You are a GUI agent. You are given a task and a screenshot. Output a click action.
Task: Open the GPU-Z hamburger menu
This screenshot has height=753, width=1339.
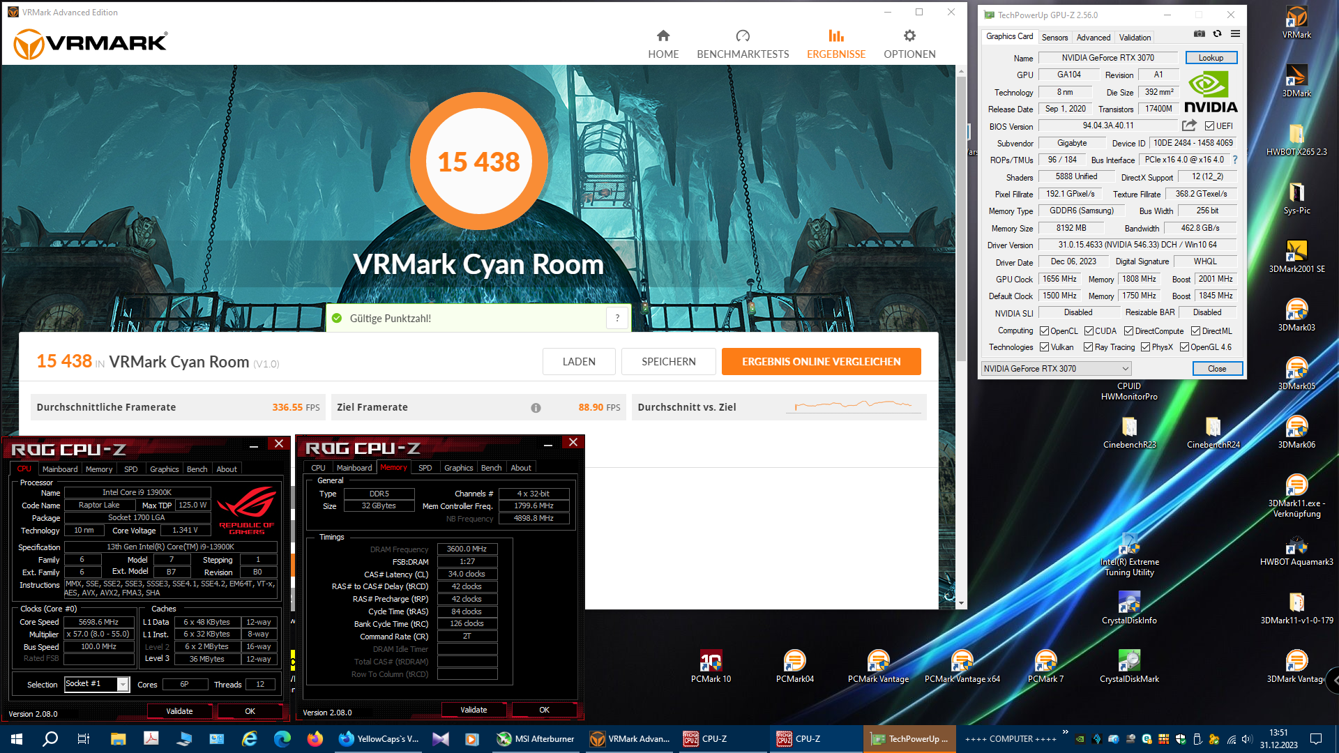(x=1235, y=33)
